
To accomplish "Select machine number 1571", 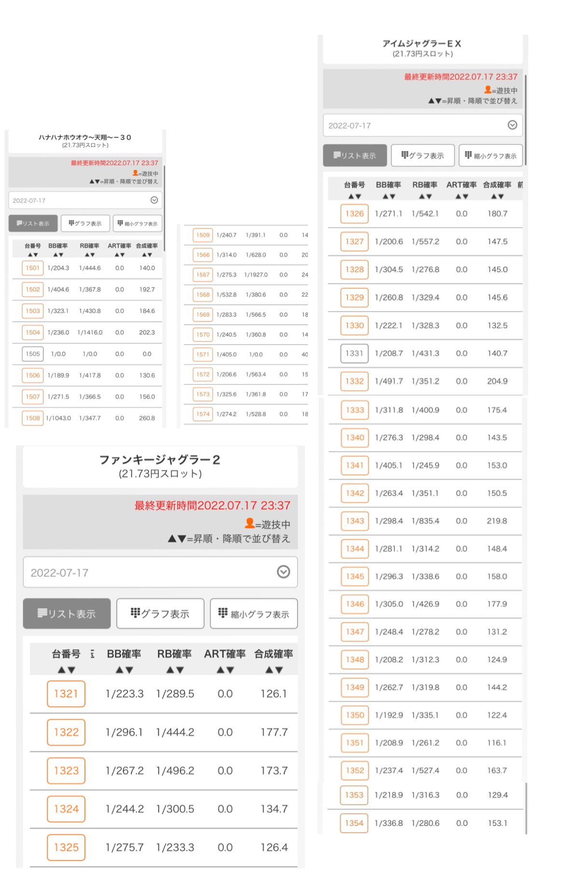I will pyautogui.click(x=203, y=354).
